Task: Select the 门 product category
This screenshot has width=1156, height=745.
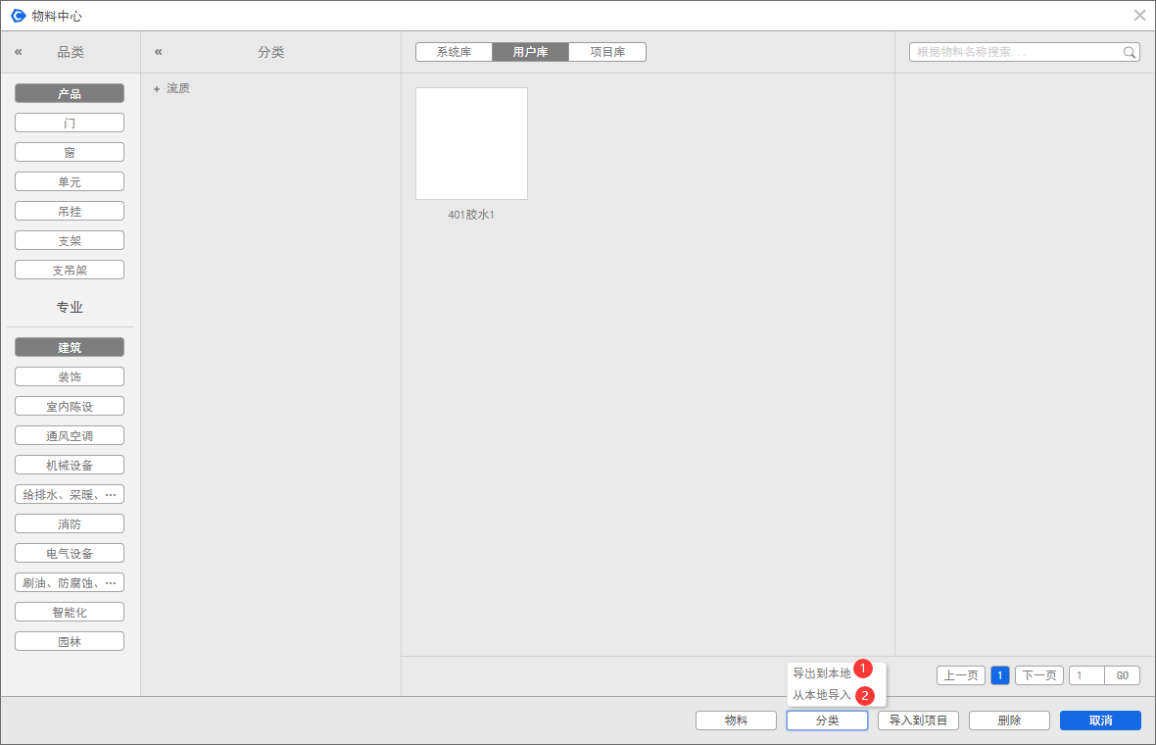Action: pos(70,124)
